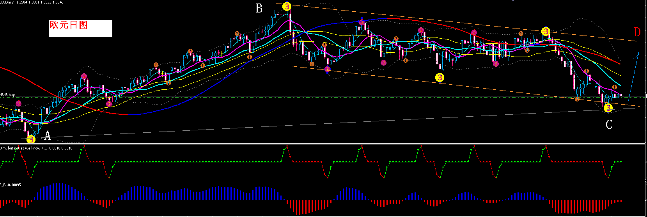Click the Daily chart title with OHLC prices
The width and height of the screenshot is (647, 217).
(32, 2)
